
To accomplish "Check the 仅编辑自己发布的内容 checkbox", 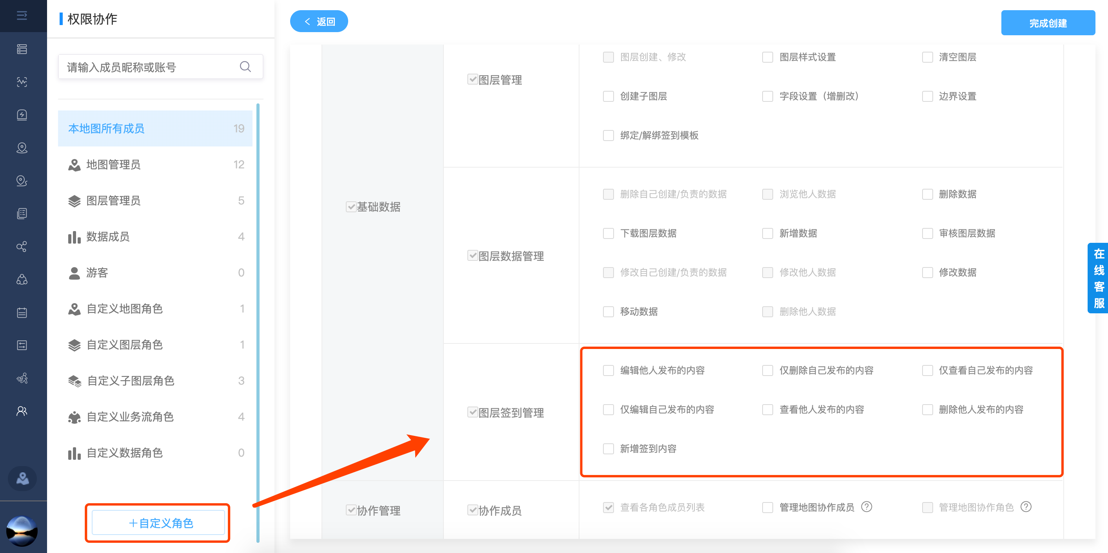I will point(608,410).
